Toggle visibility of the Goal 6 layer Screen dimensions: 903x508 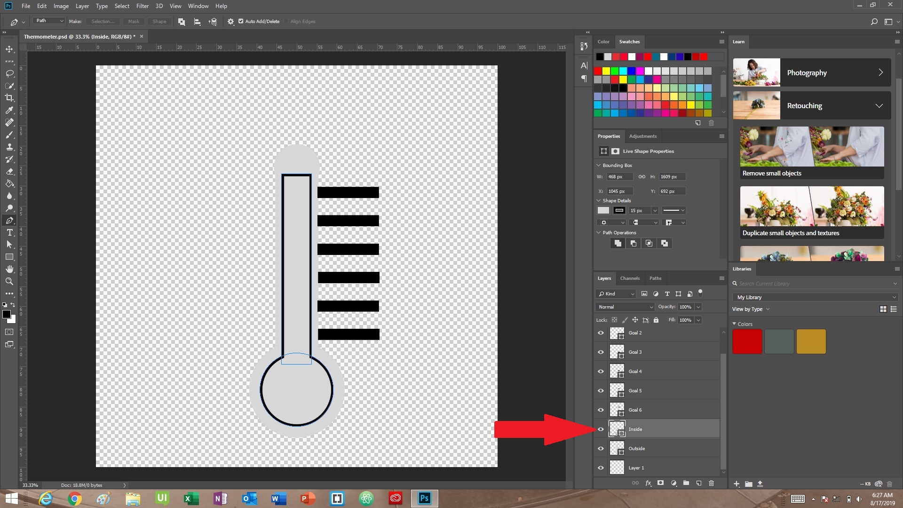click(600, 409)
